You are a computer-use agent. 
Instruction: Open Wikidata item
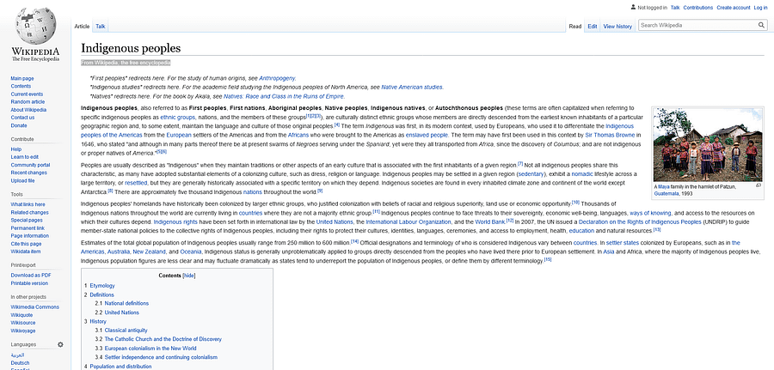26,252
